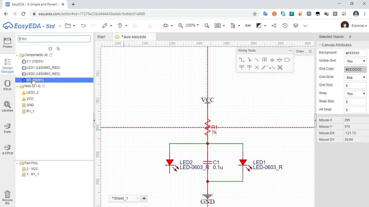369x207 pixels.
Task: Select the GND net in tree
Action: click(x=30, y=105)
